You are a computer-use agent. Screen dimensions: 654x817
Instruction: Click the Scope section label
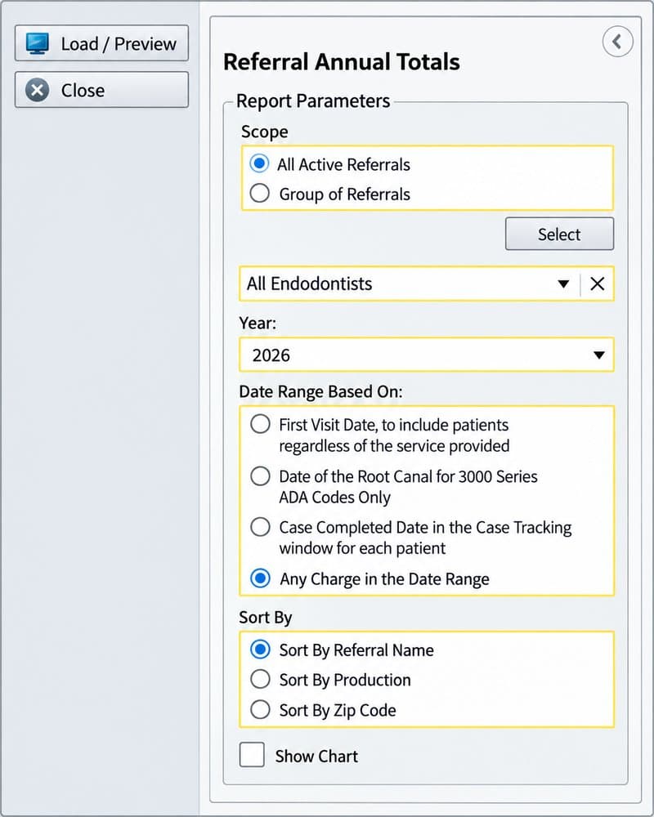point(264,132)
